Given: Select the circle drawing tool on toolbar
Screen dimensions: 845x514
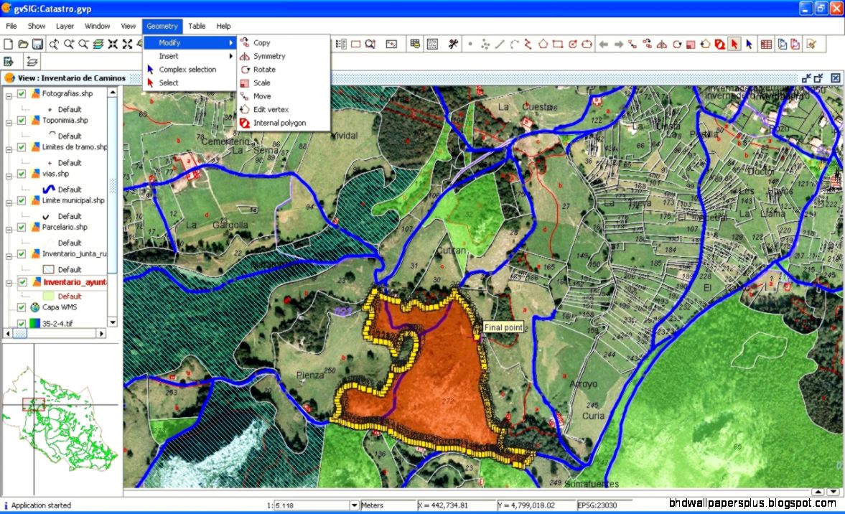Looking at the screenshot, I should [571, 44].
